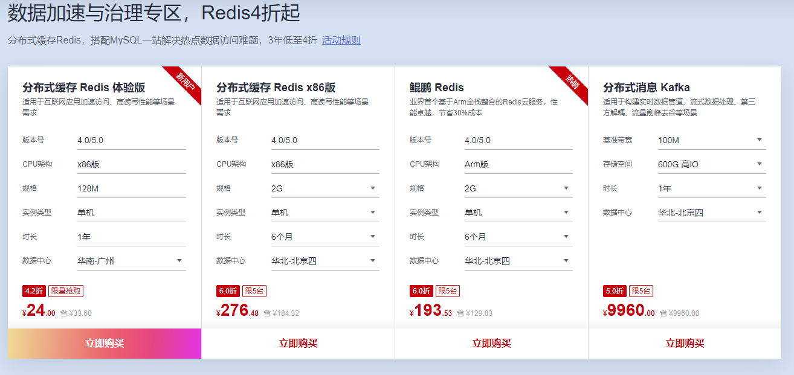Click the 6.0折 badge on 鲲鹏 Redis
This screenshot has height=375, width=794.
[x=421, y=291]
